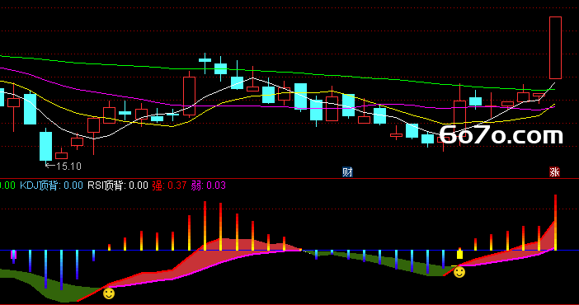Select the rightmost tall red histogram bar

[x=555, y=223]
